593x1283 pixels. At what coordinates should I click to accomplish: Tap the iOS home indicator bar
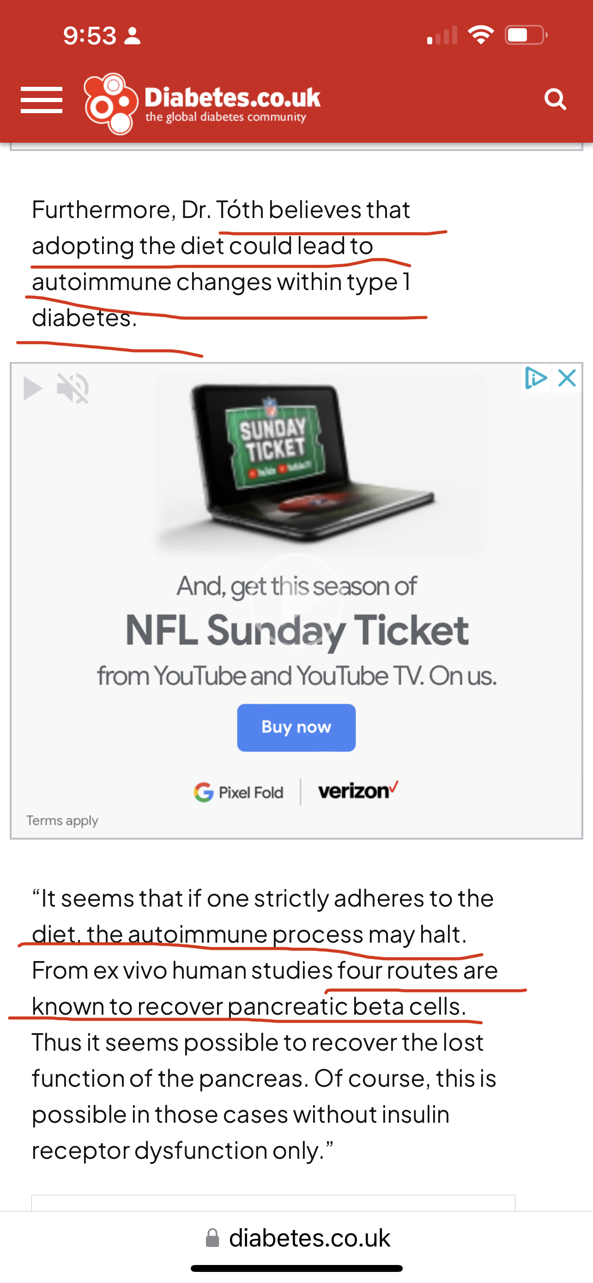(x=297, y=1269)
